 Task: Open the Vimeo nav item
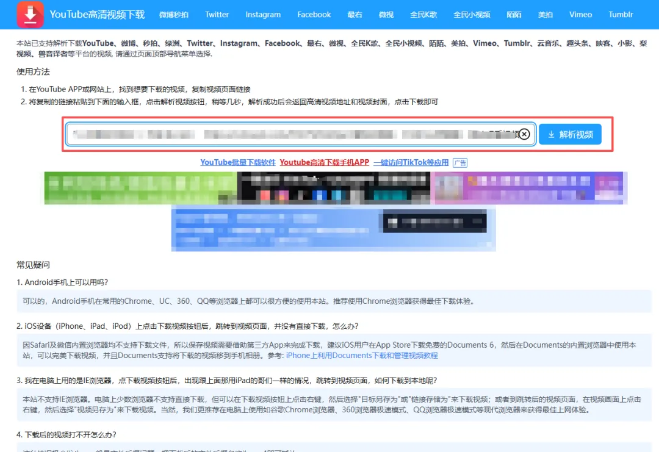(x=580, y=14)
